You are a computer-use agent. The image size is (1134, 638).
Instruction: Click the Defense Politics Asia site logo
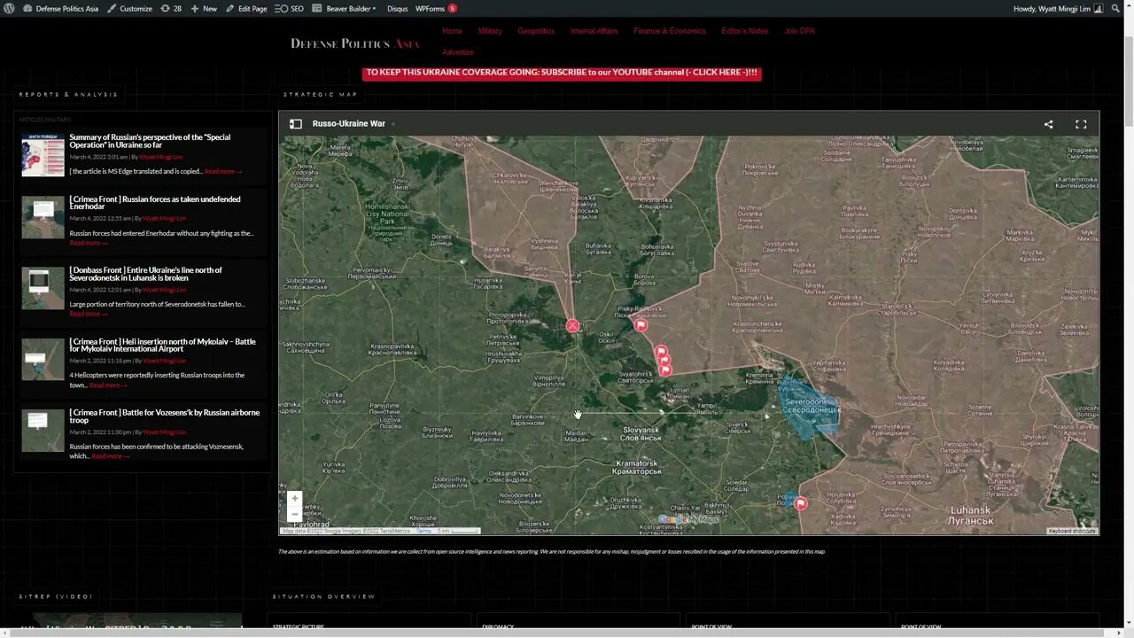coord(355,43)
